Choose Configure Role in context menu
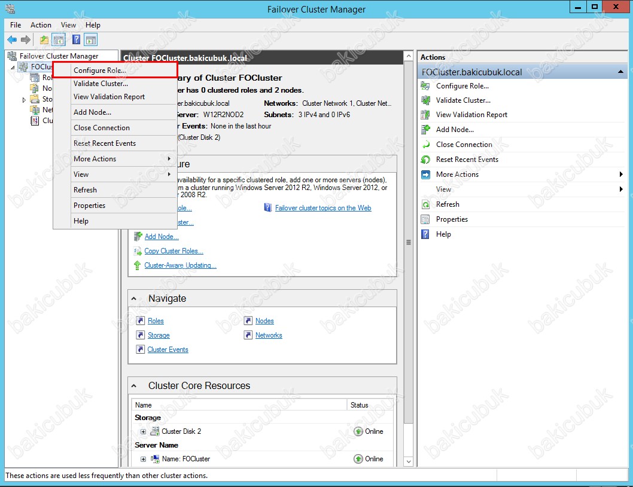Screen dimensions: 633x487 coord(115,70)
